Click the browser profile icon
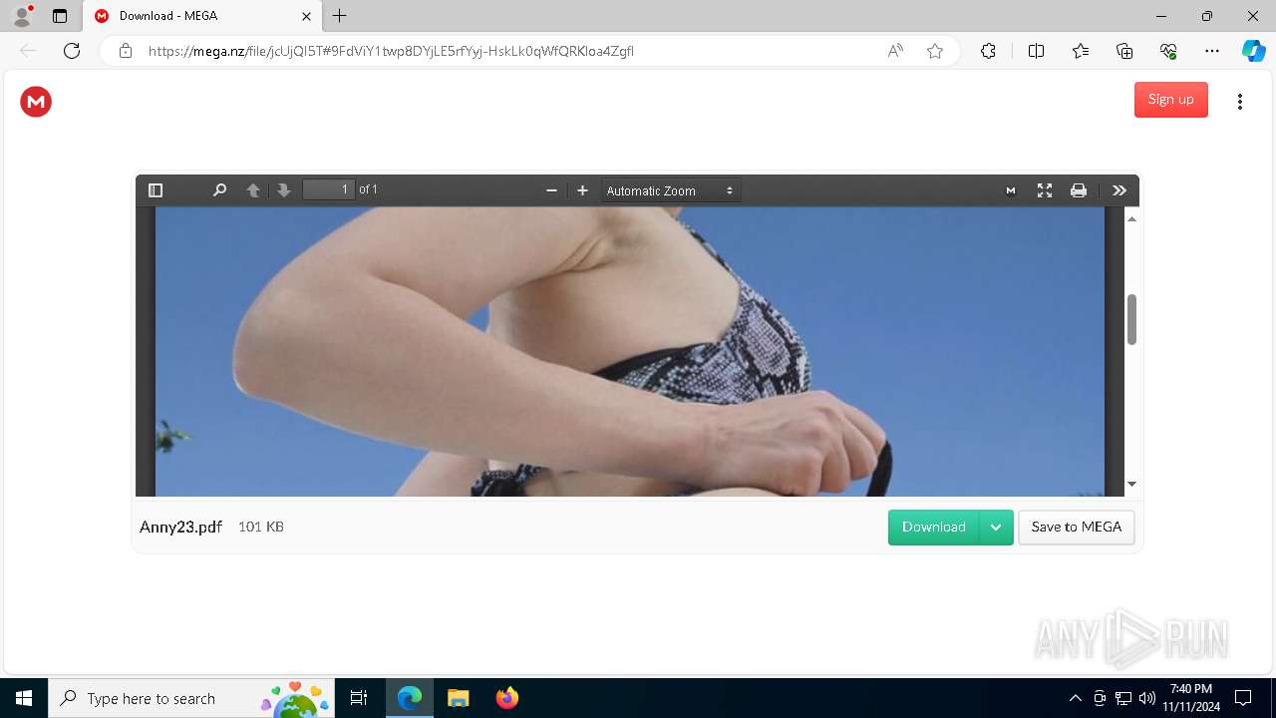Image resolution: width=1276 pixels, height=718 pixels. coord(22,16)
